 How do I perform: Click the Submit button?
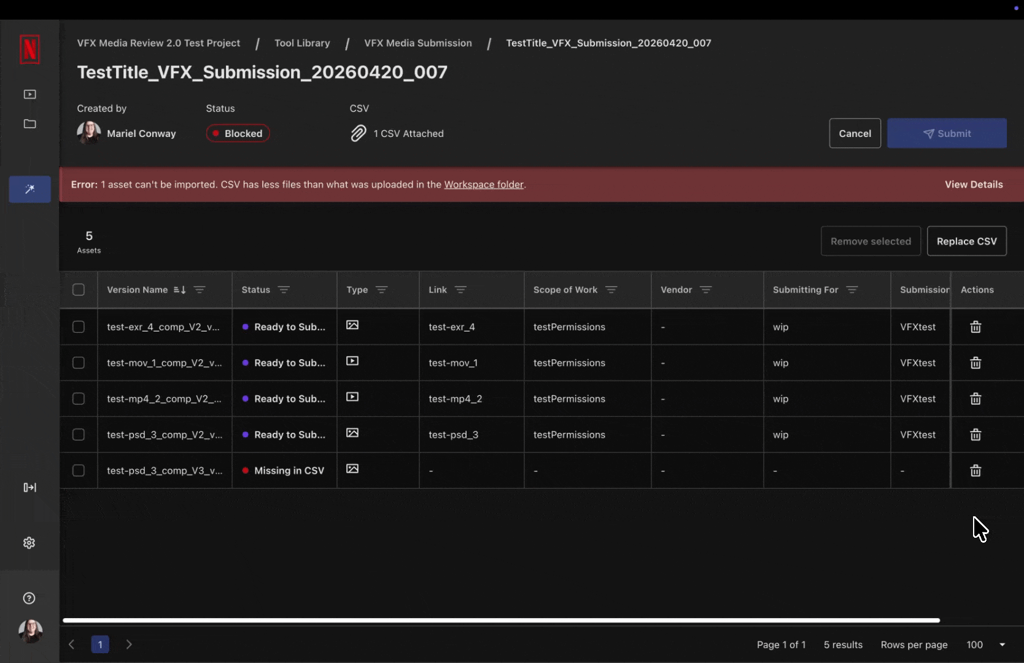point(947,133)
